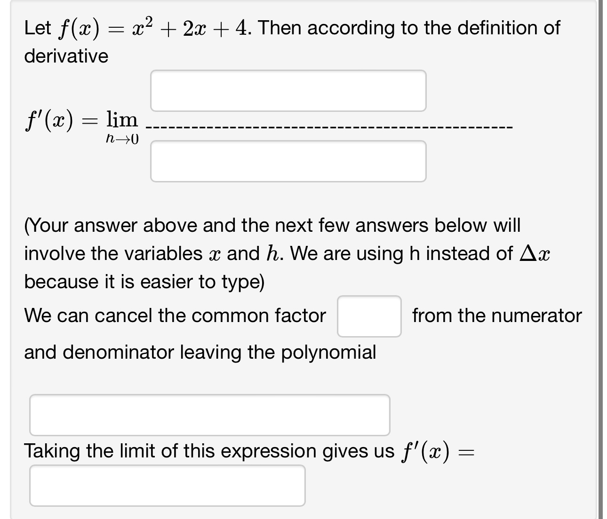The width and height of the screenshot is (607, 519).
Task: Click the input box below 'Taking the limit'
Action: (x=167, y=488)
